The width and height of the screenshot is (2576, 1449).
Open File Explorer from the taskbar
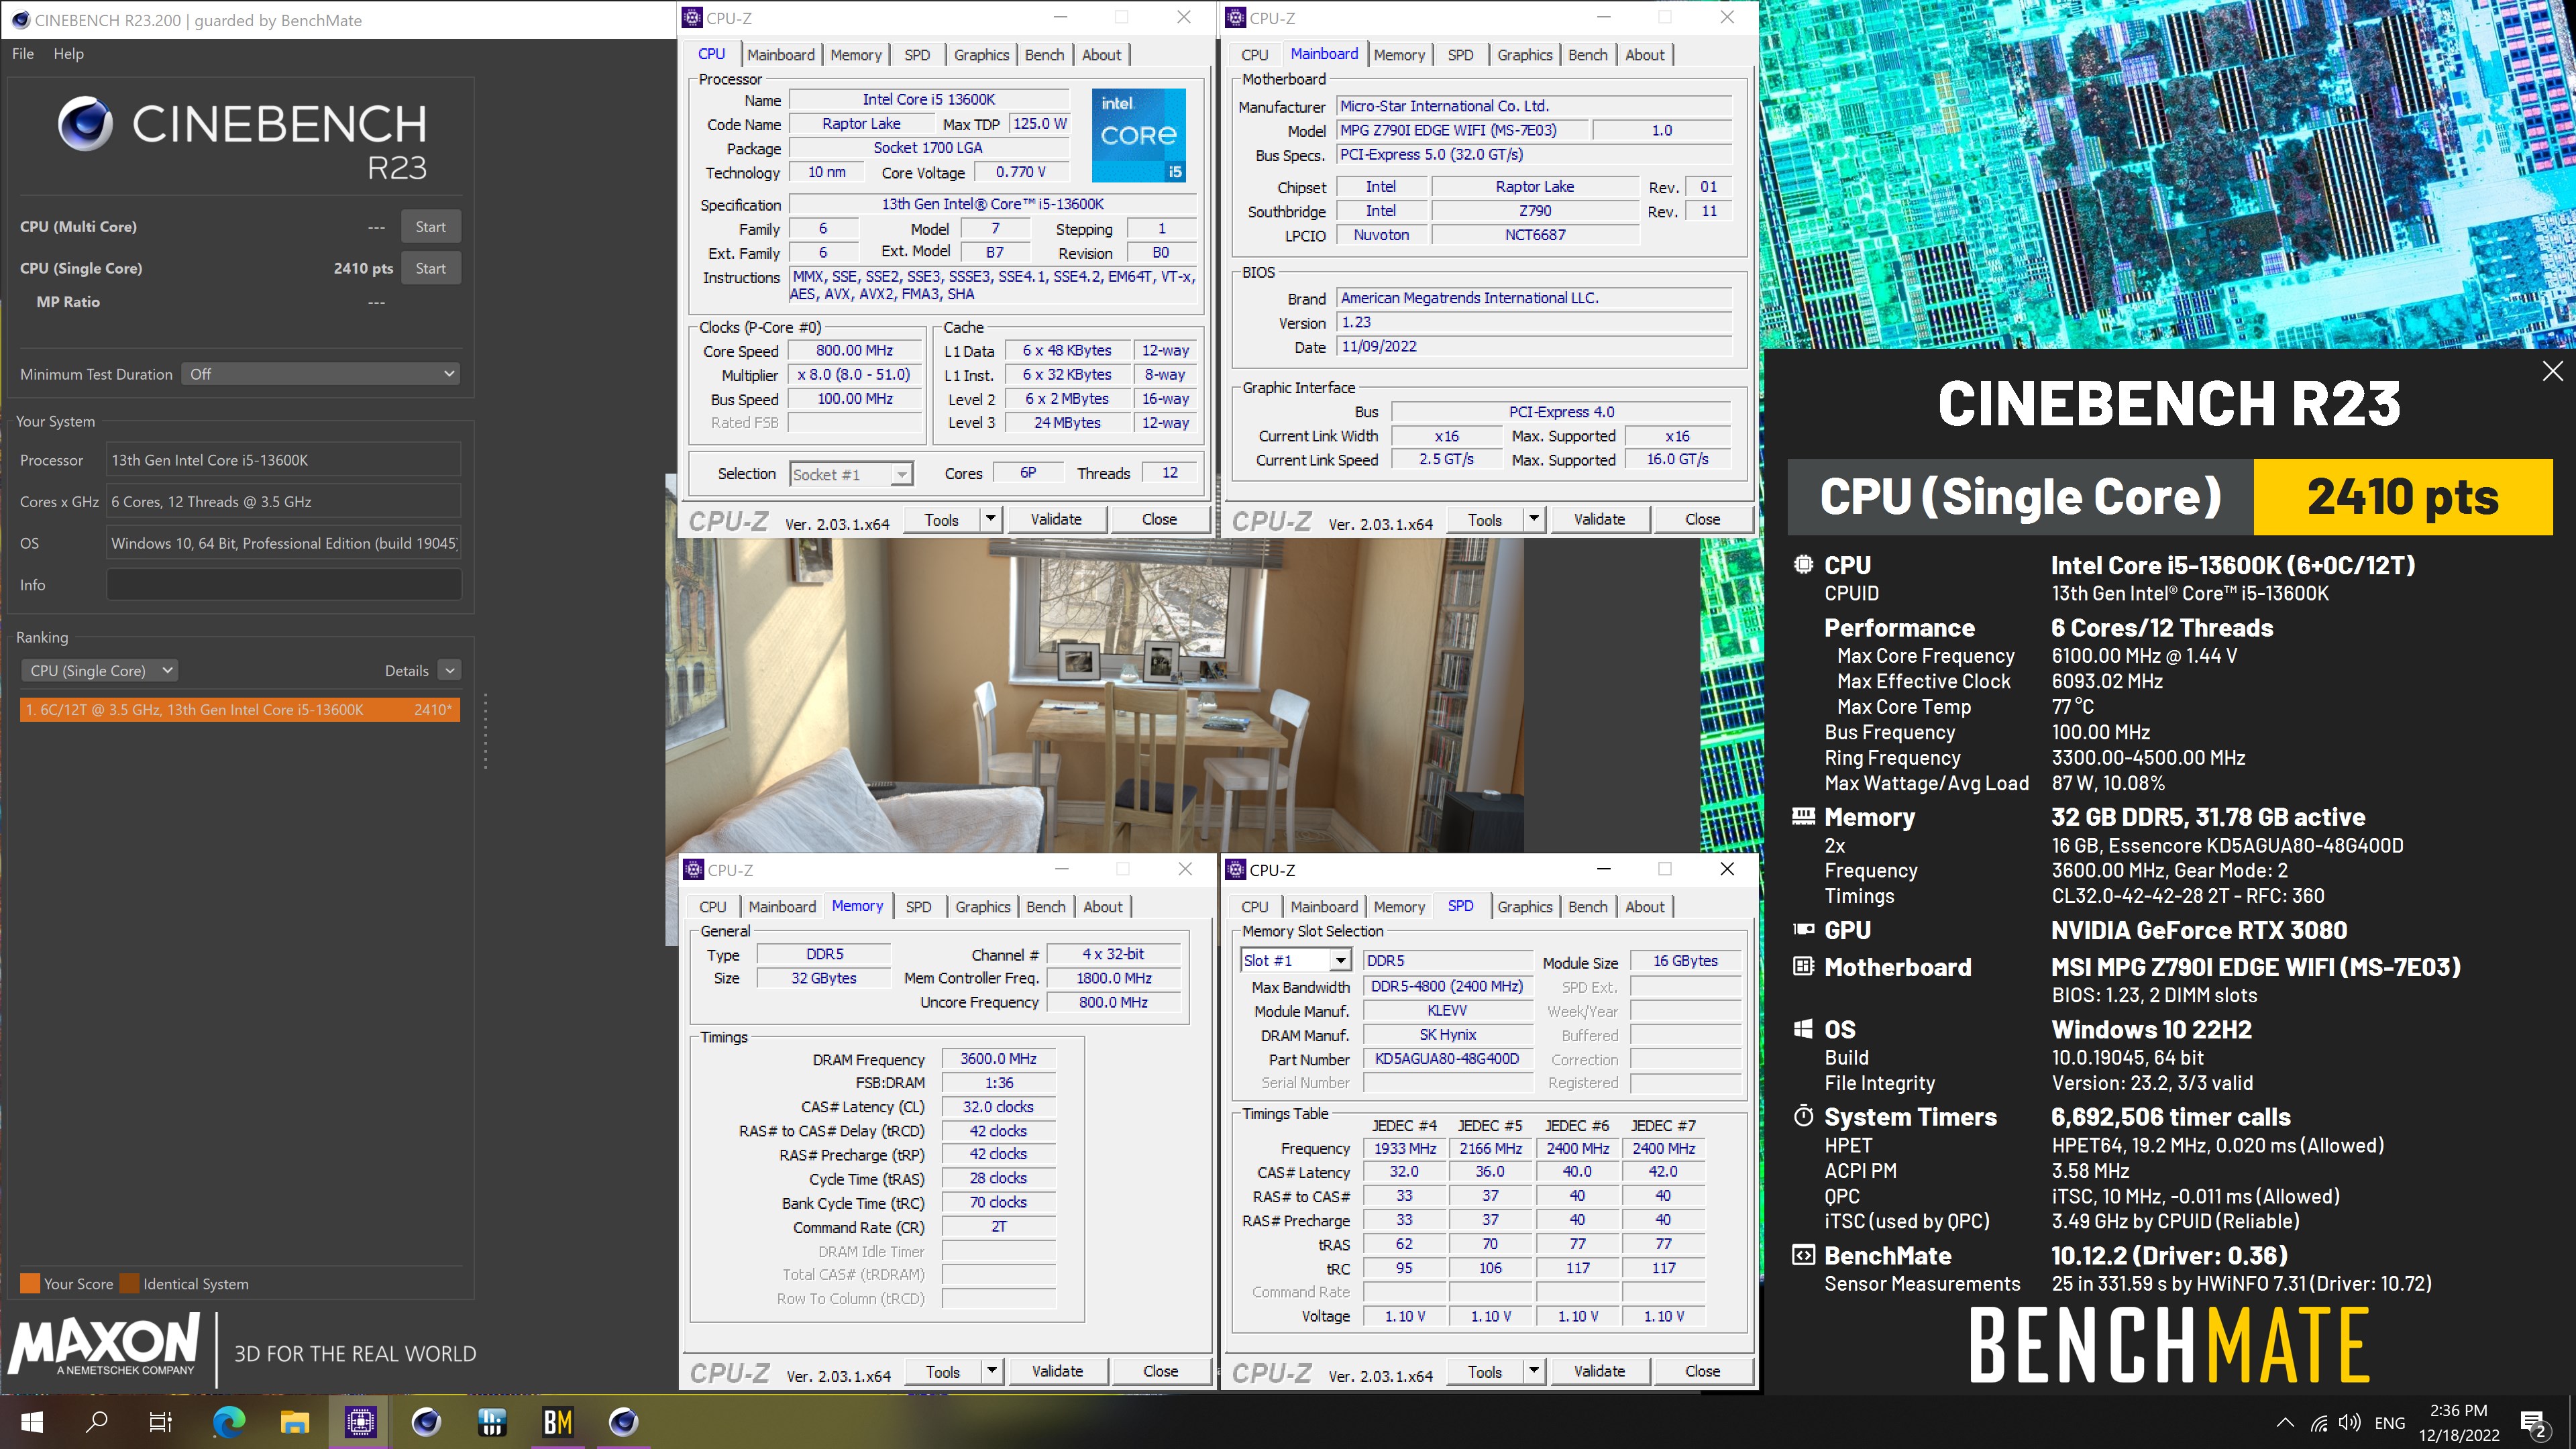(294, 1421)
